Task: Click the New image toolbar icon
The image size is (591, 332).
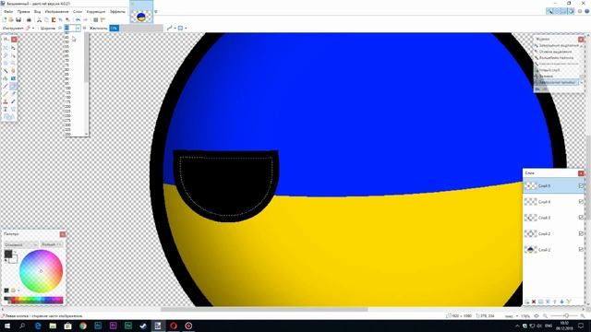Action: pos(5,19)
